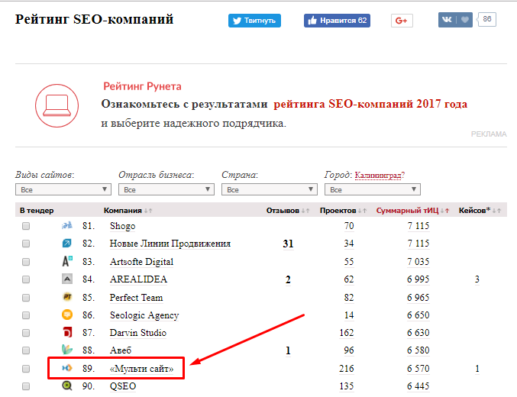
Task: Click the red laptop circle icon
Action: (x=57, y=105)
